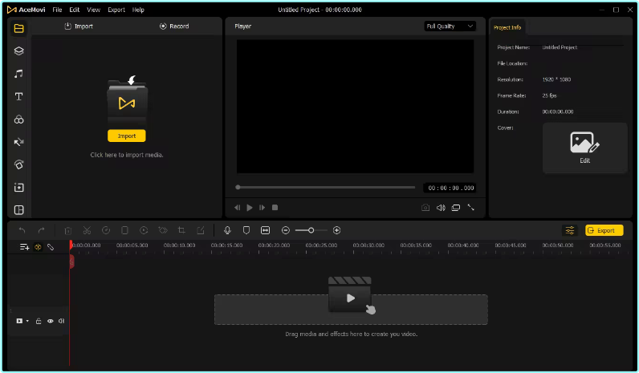
Task: Step to next frame
Action: coord(262,208)
